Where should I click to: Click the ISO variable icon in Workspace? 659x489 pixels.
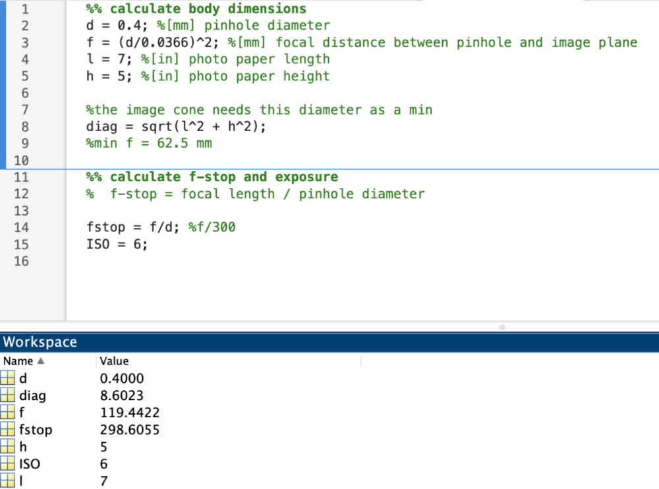click(x=7, y=464)
